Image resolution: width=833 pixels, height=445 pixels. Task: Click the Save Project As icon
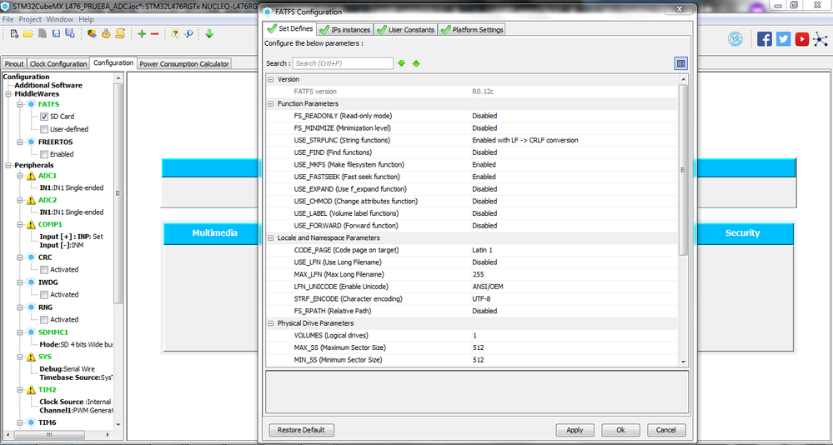(x=69, y=33)
